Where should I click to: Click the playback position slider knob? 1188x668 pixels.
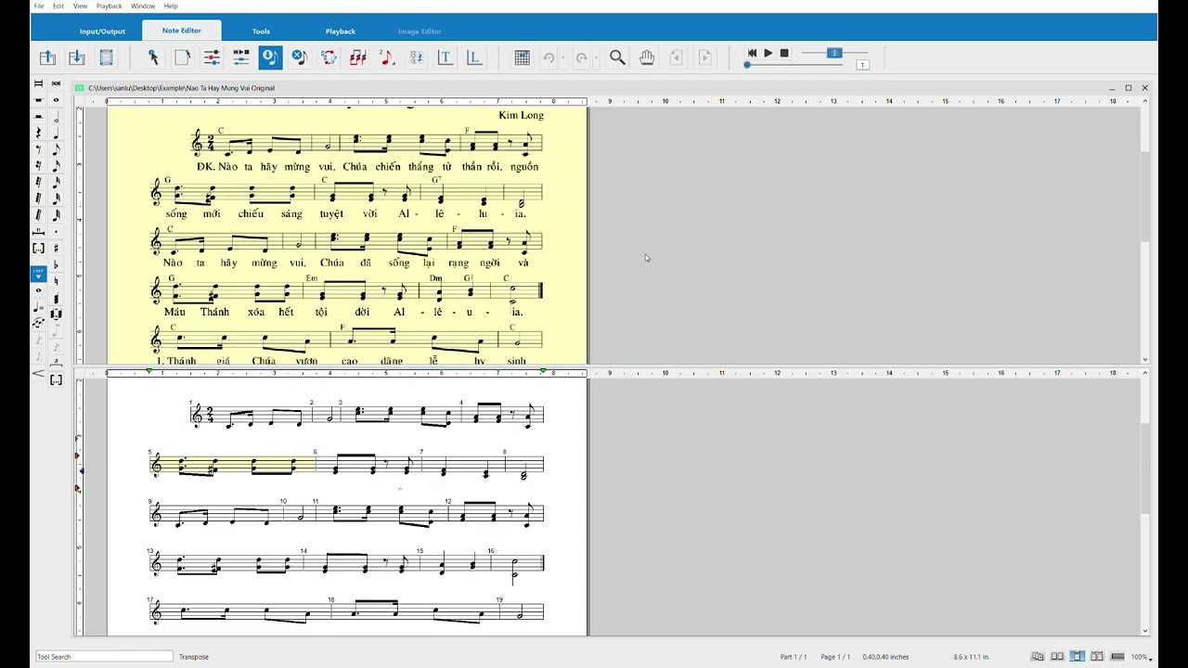(x=747, y=64)
